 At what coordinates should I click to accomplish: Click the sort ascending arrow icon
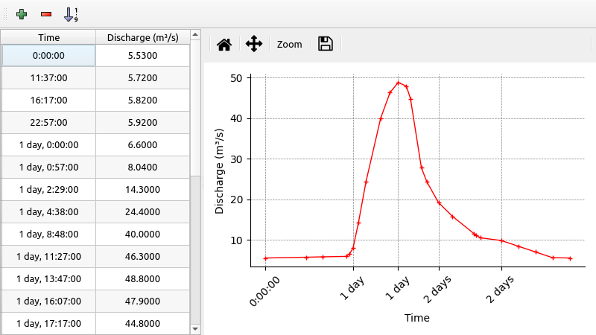71,13
